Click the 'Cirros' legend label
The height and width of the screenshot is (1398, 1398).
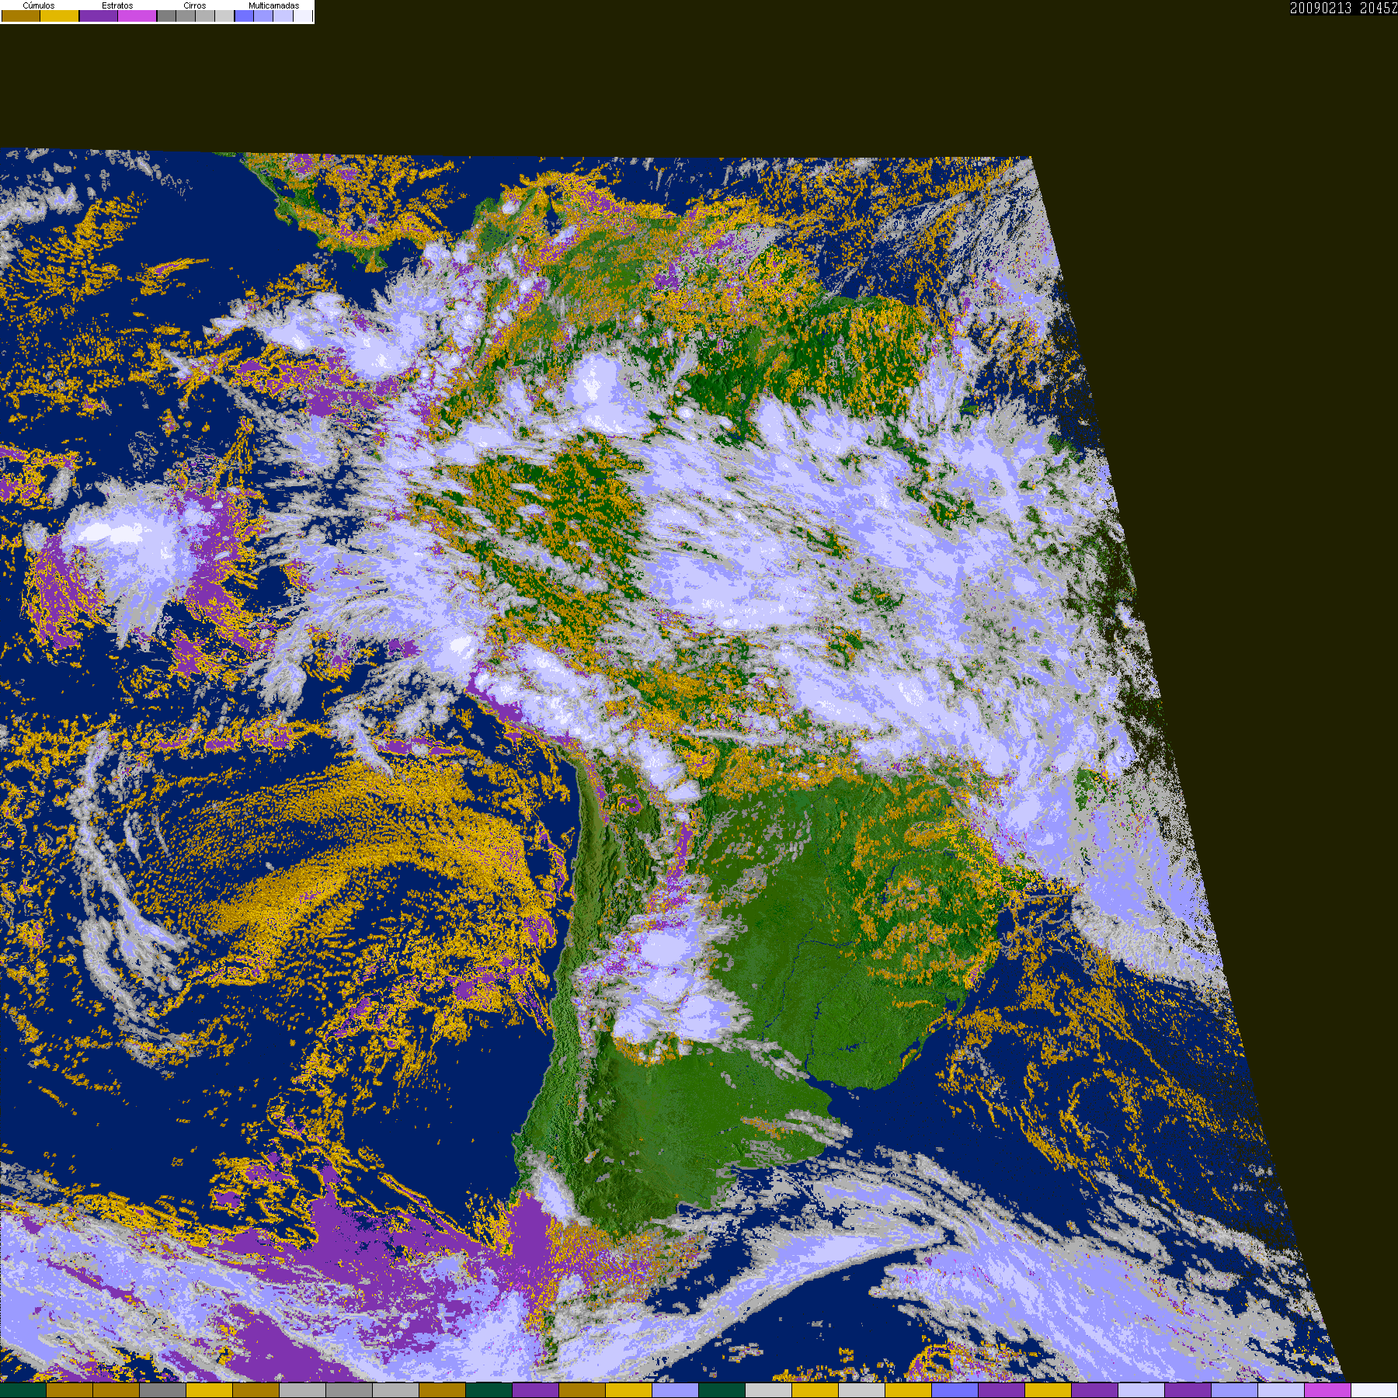pyautogui.click(x=195, y=5)
